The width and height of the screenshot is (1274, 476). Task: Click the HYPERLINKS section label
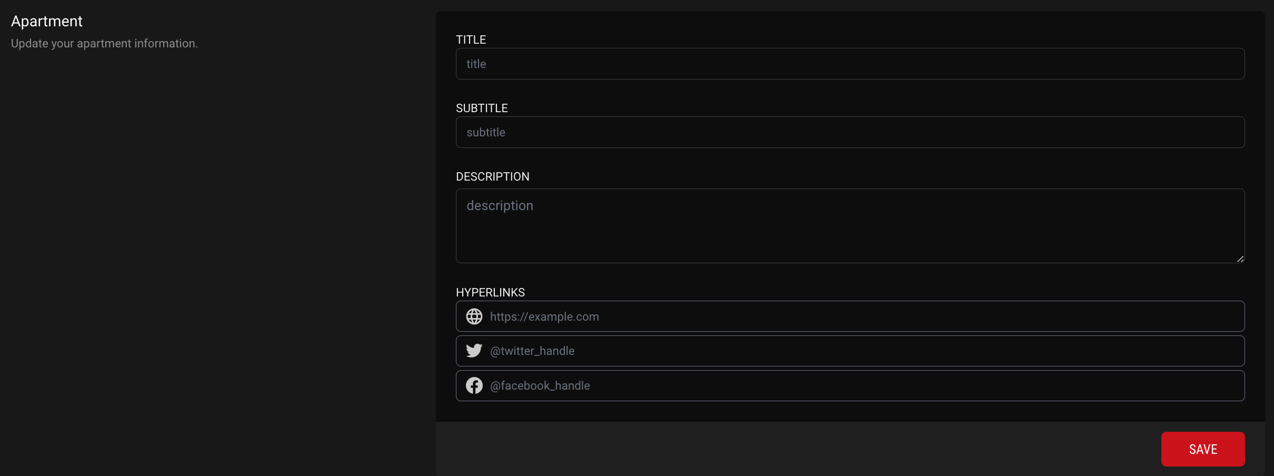click(x=490, y=292)
